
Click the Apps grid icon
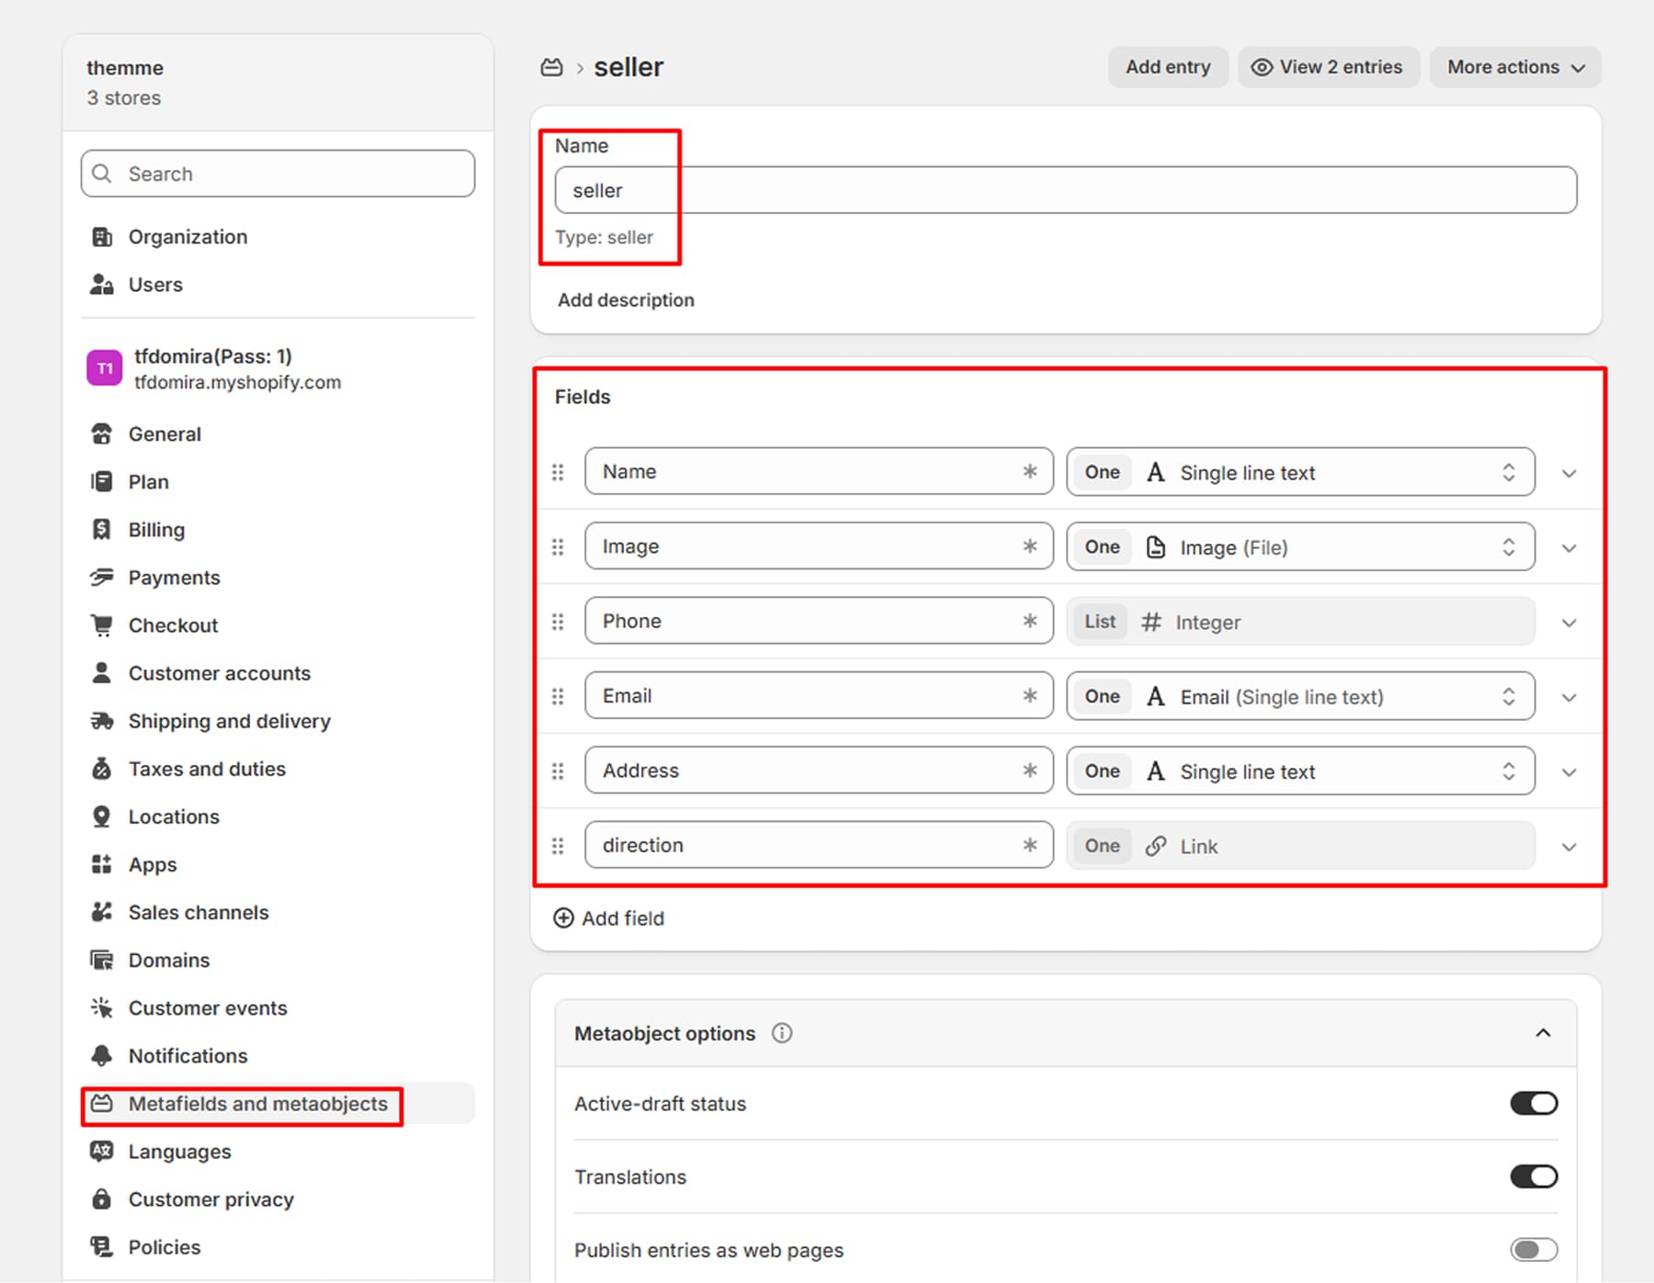pyautogui.click(x=102, y=864)
